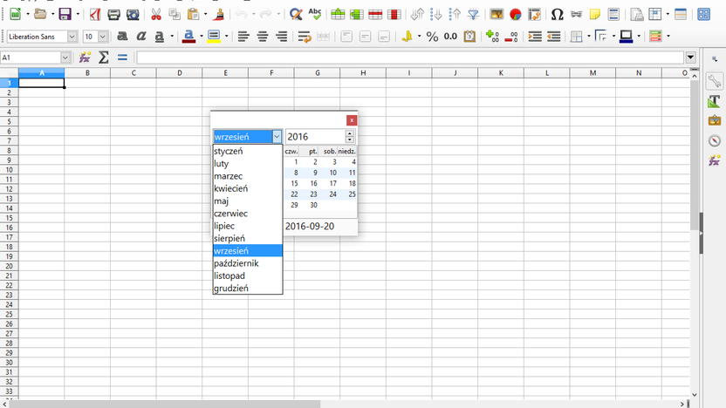
Task: Open background color dropdown arrow
Action: (x=226, y=36)
